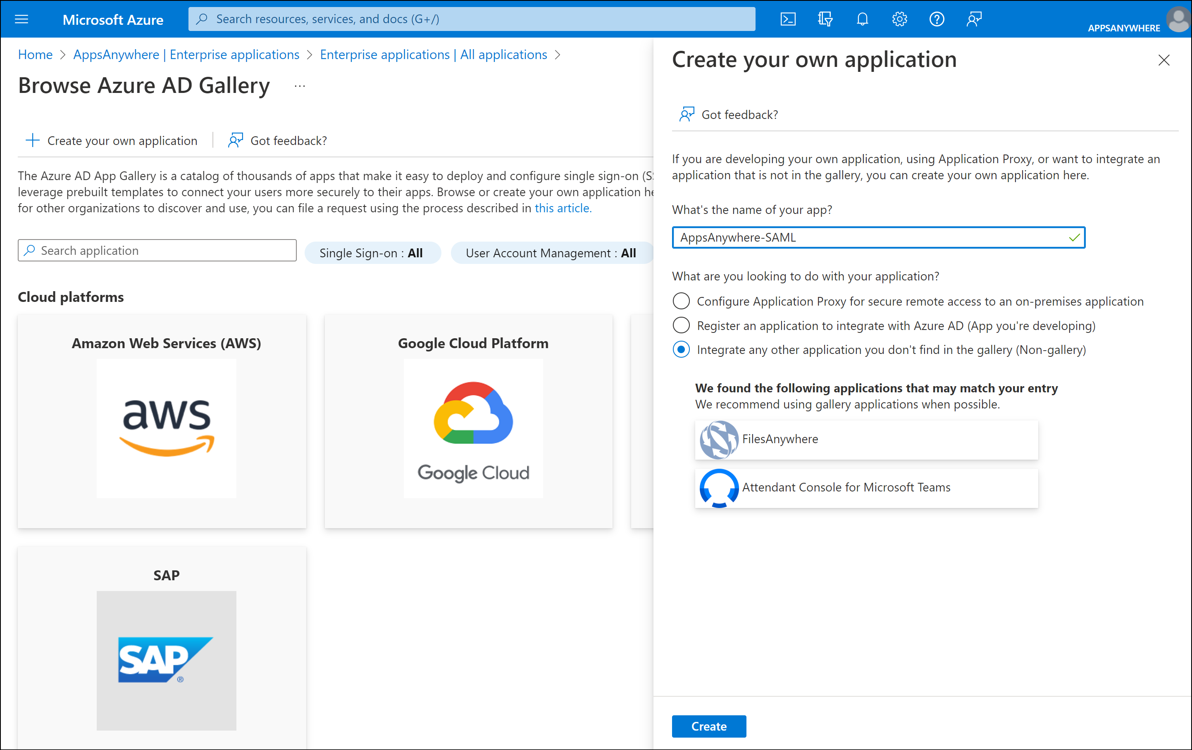The image size is (1192, 750).
Task: Navigate to Home breadcrumb
Action: tap(35, 55)
